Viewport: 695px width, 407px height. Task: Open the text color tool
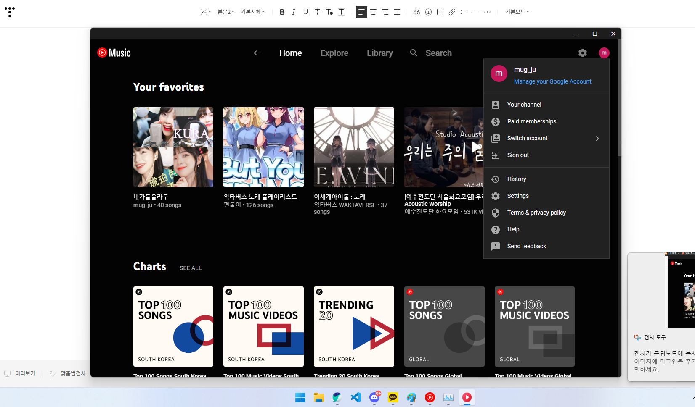tap(329, 12)
